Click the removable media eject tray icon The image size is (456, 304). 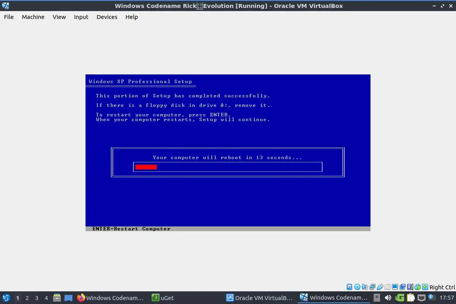click(x=376, y=298)
